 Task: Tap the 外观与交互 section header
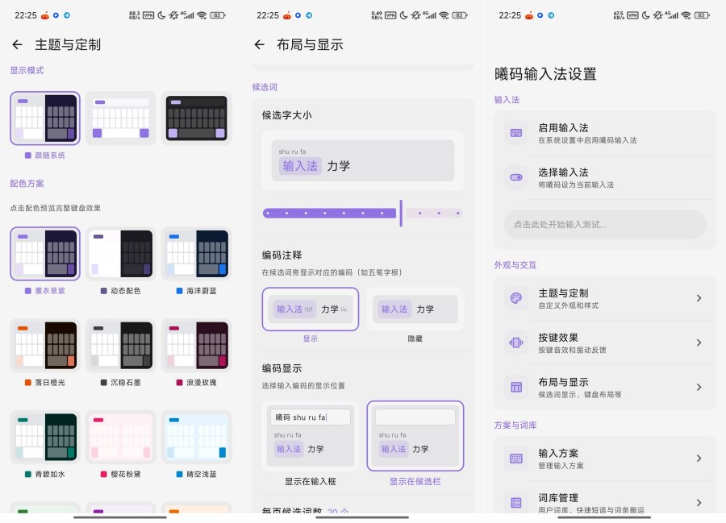(x=515, y=265)
